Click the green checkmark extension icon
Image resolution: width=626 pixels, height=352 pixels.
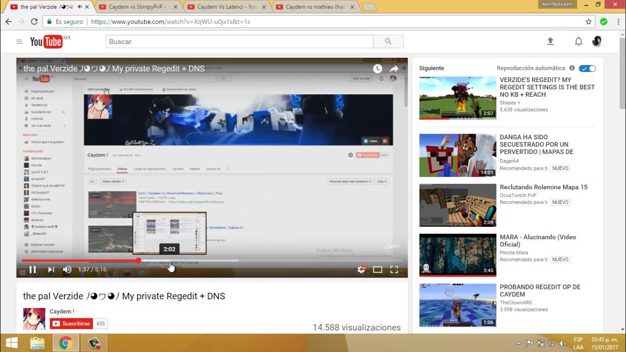coord(604,22)
